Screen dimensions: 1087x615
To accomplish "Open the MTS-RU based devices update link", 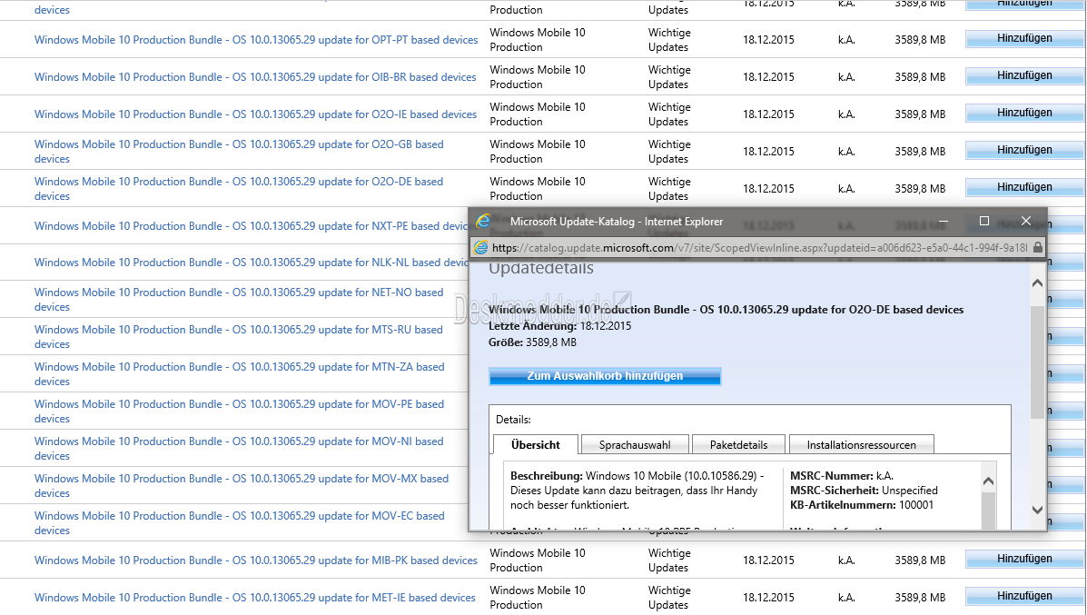I will pyautogui.click(x=239, y=337).
